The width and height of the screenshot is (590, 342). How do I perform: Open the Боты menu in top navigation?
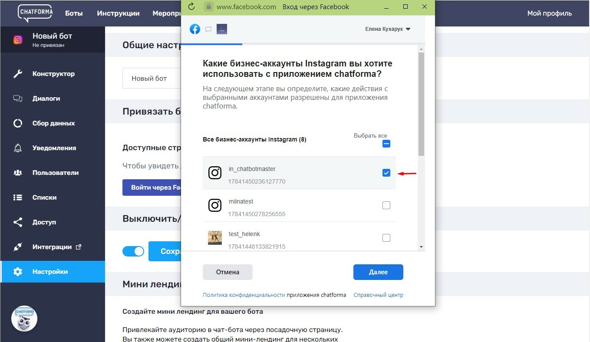(x=74, y=13)
